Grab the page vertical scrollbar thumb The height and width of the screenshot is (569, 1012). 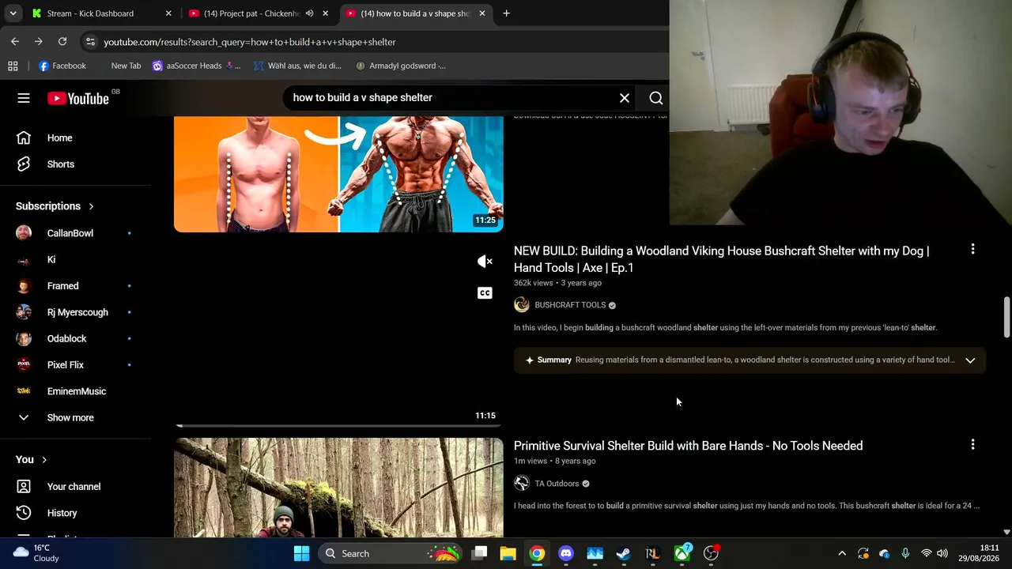pyautogui.click(x=1006, y=317)
